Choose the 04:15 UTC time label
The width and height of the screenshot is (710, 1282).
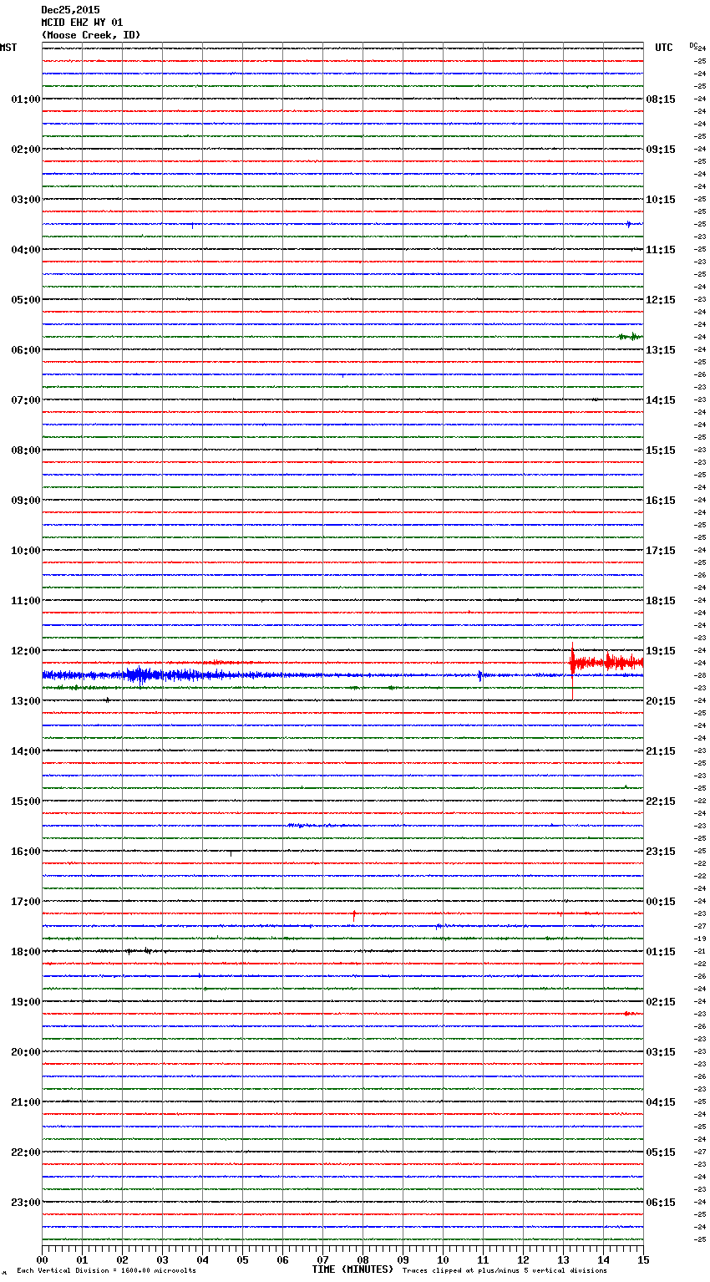[661, 1102]
